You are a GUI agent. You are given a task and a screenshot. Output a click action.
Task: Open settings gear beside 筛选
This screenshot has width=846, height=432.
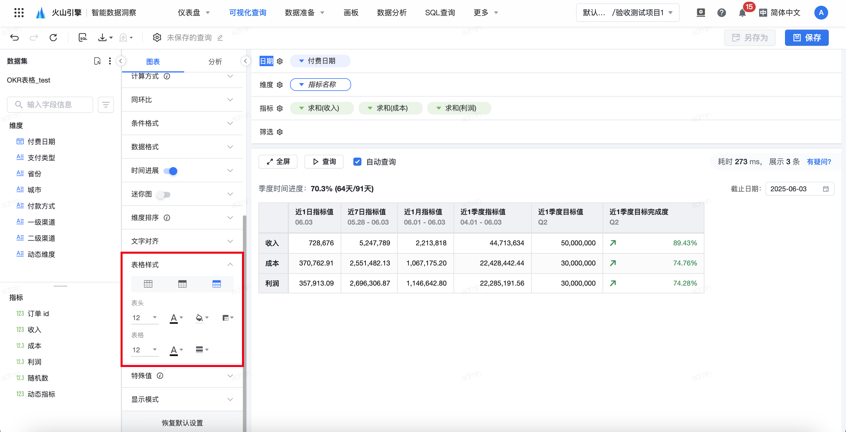(280, 132)
